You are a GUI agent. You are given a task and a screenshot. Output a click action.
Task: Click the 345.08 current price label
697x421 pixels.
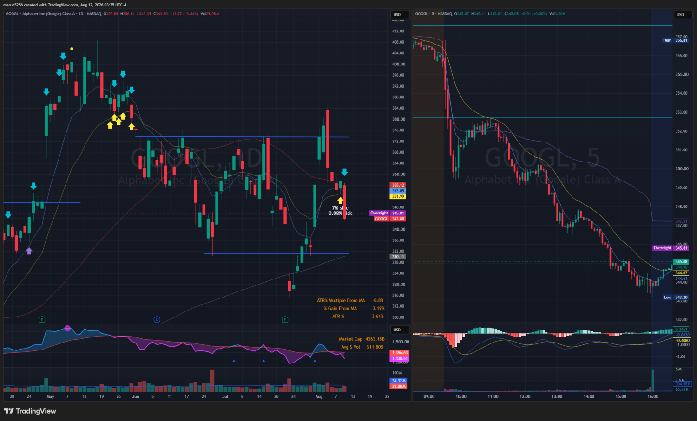click(681, 262)
